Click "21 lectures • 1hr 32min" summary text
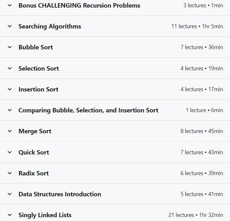 pos(196,215)
